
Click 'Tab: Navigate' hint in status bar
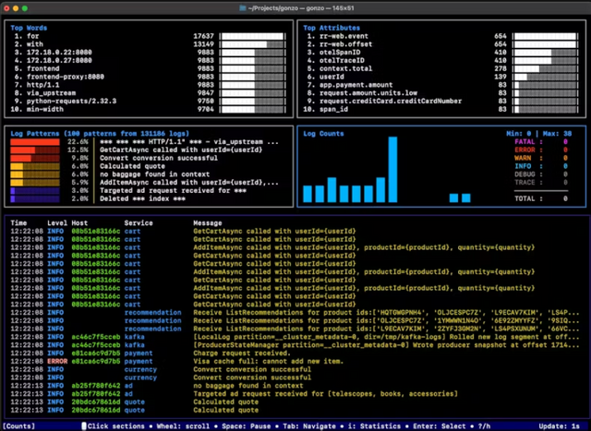pos(309,426)
